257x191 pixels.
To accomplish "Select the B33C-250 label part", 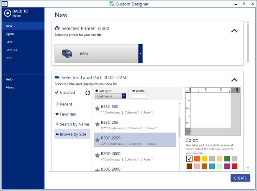I will tap(135, 125).
